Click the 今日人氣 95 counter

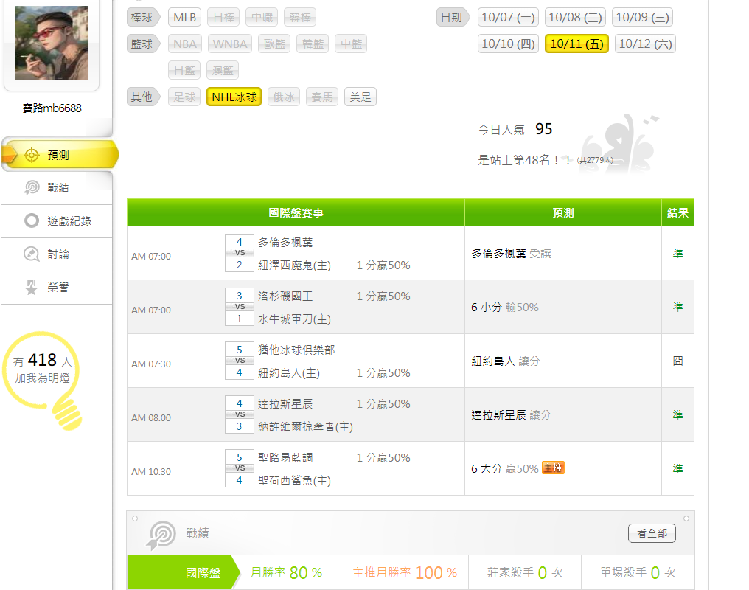point(515,129)
